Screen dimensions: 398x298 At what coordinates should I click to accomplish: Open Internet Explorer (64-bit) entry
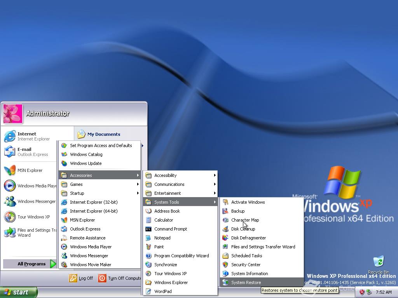point(100,211)
